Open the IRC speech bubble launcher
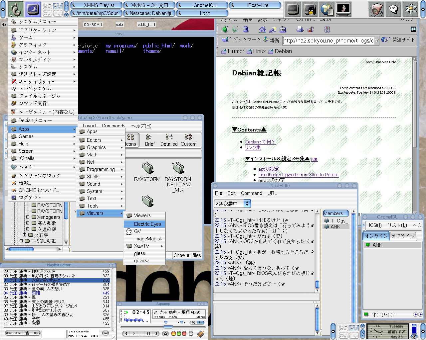Image resolution: width=426 pixels, height=340 pixels. 393,9
